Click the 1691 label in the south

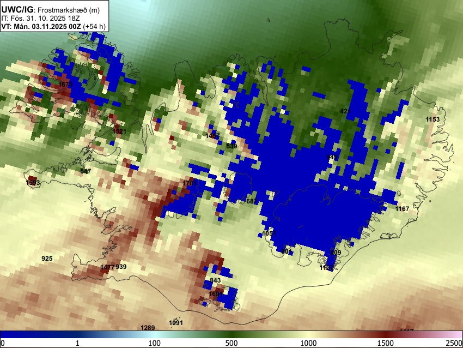(216, 294)
